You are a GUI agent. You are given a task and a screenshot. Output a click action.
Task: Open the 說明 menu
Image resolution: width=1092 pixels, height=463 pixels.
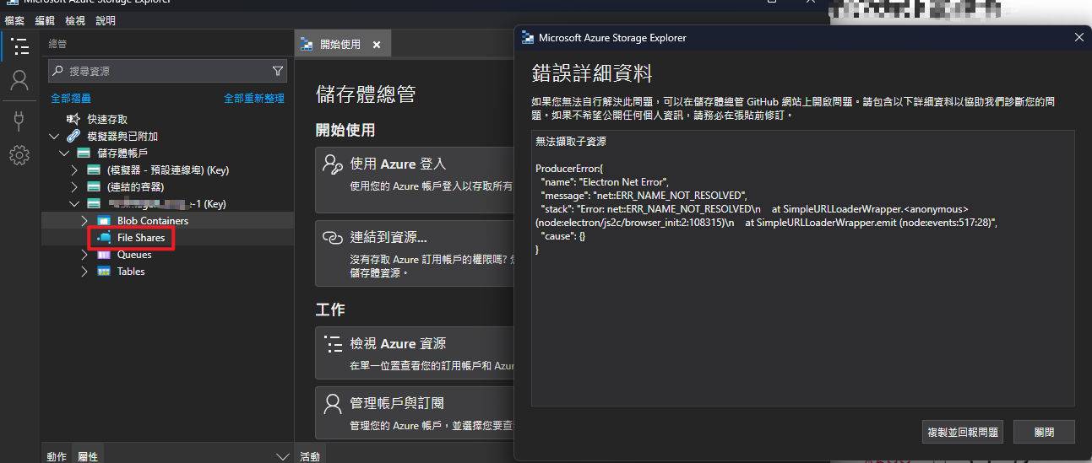click(106, 20)
